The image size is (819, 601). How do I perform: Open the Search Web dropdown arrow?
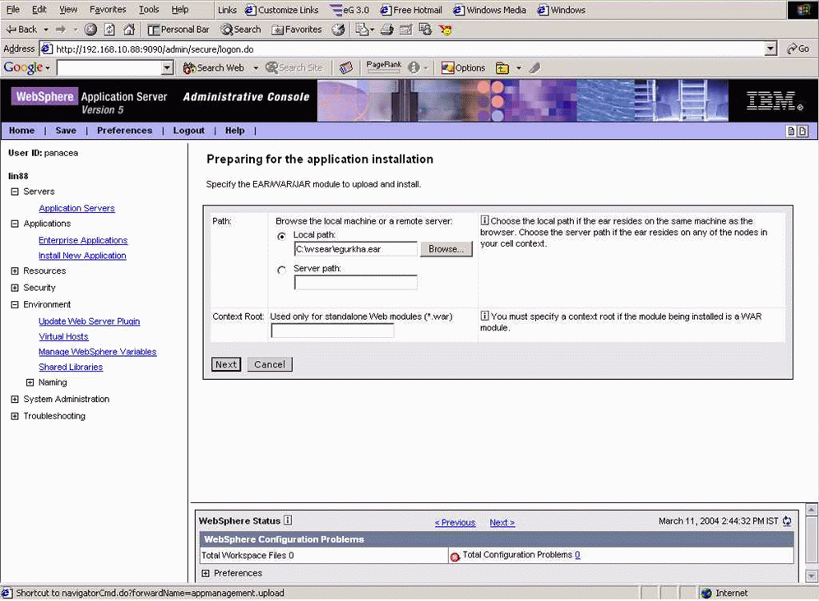click(256, 68)
